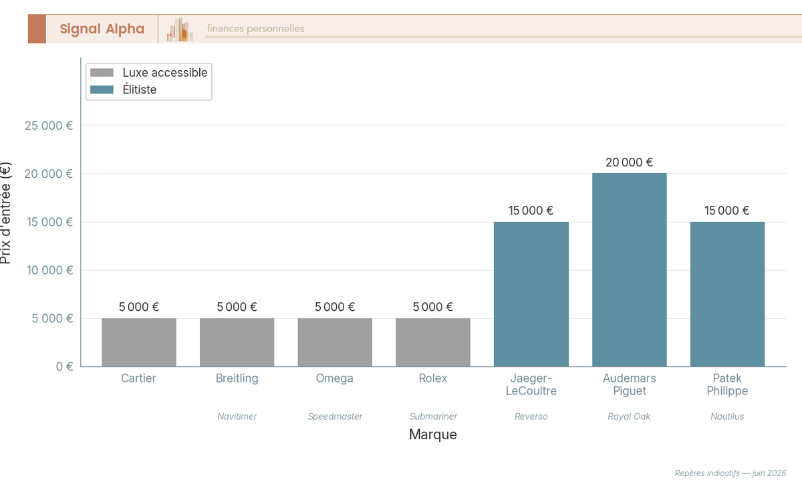Click the 15 000 € label above Patek Philippe

pos(727,211)
